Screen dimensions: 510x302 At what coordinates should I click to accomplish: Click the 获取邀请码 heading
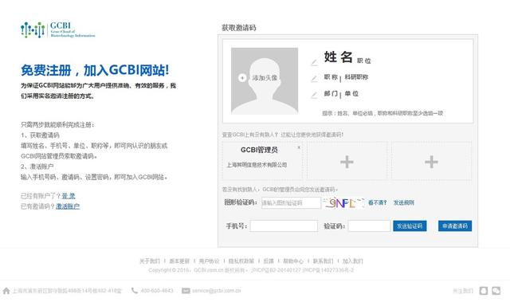tap(239, 28)
